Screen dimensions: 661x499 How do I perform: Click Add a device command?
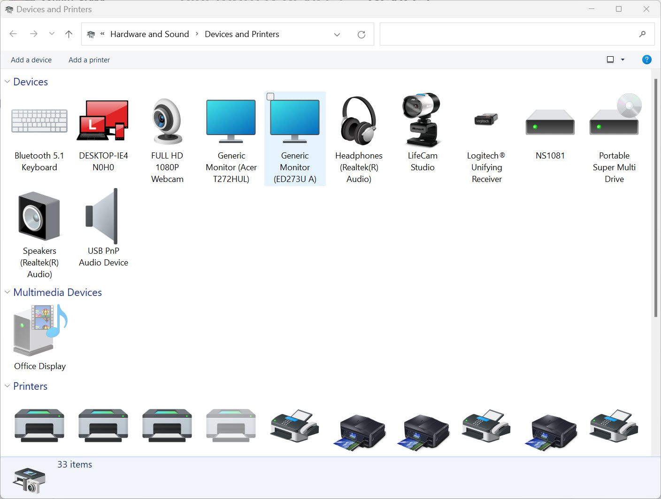(31, 60)
